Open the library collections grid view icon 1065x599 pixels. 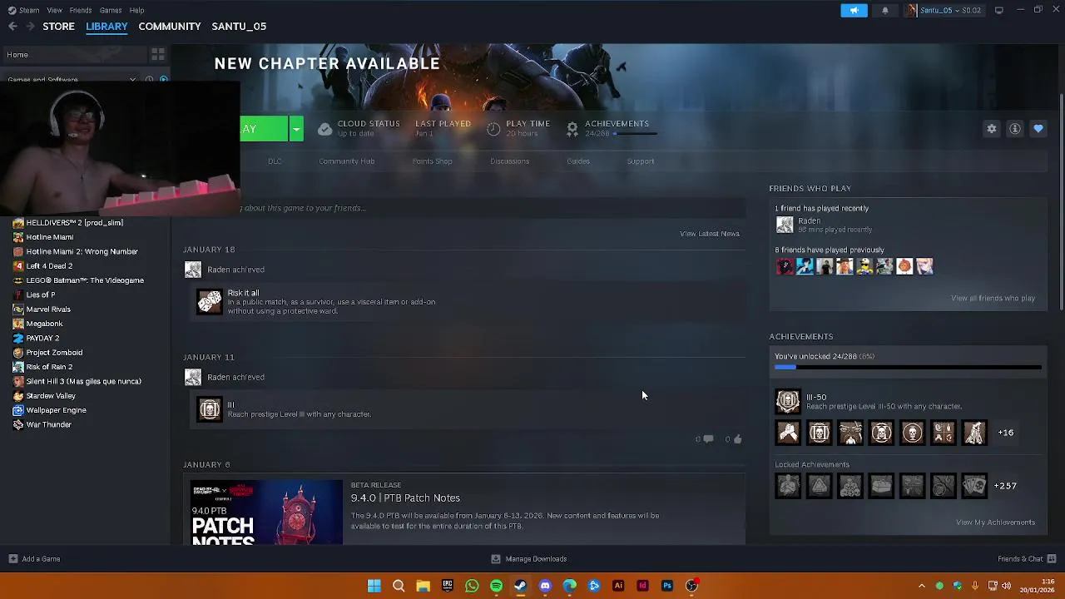157,55
